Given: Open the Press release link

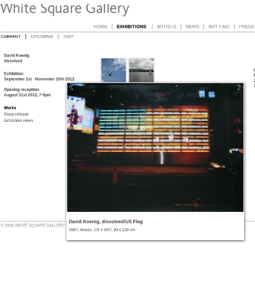Looking at the screenshot, I should [16, 114].
